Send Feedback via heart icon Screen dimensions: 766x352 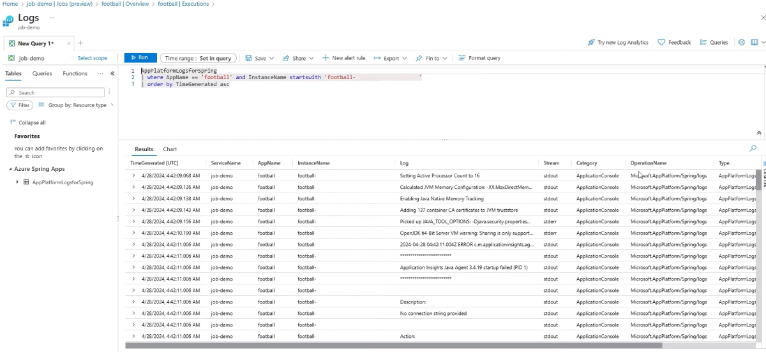tap(661, 43)
